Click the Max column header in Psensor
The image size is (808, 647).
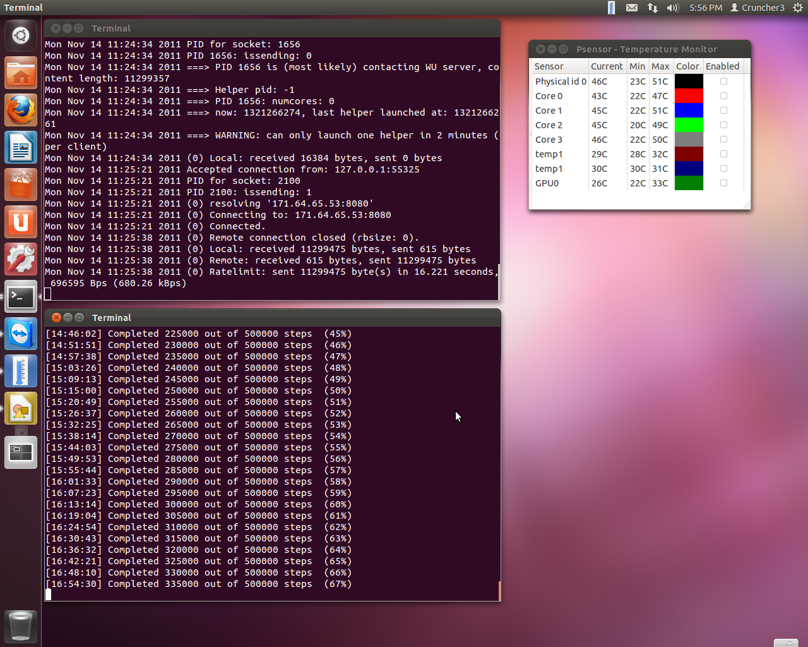[x=660, y=66]
